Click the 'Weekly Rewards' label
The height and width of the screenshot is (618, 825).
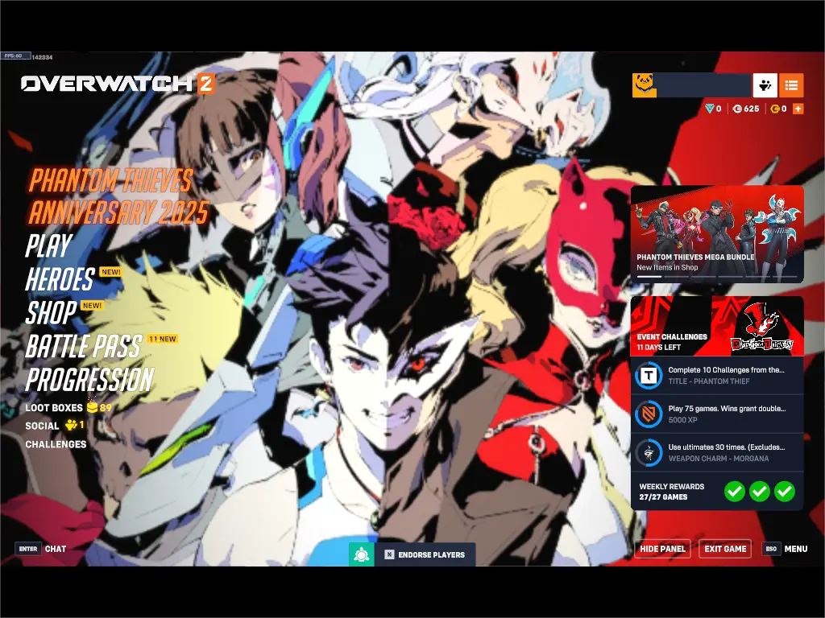671,487
